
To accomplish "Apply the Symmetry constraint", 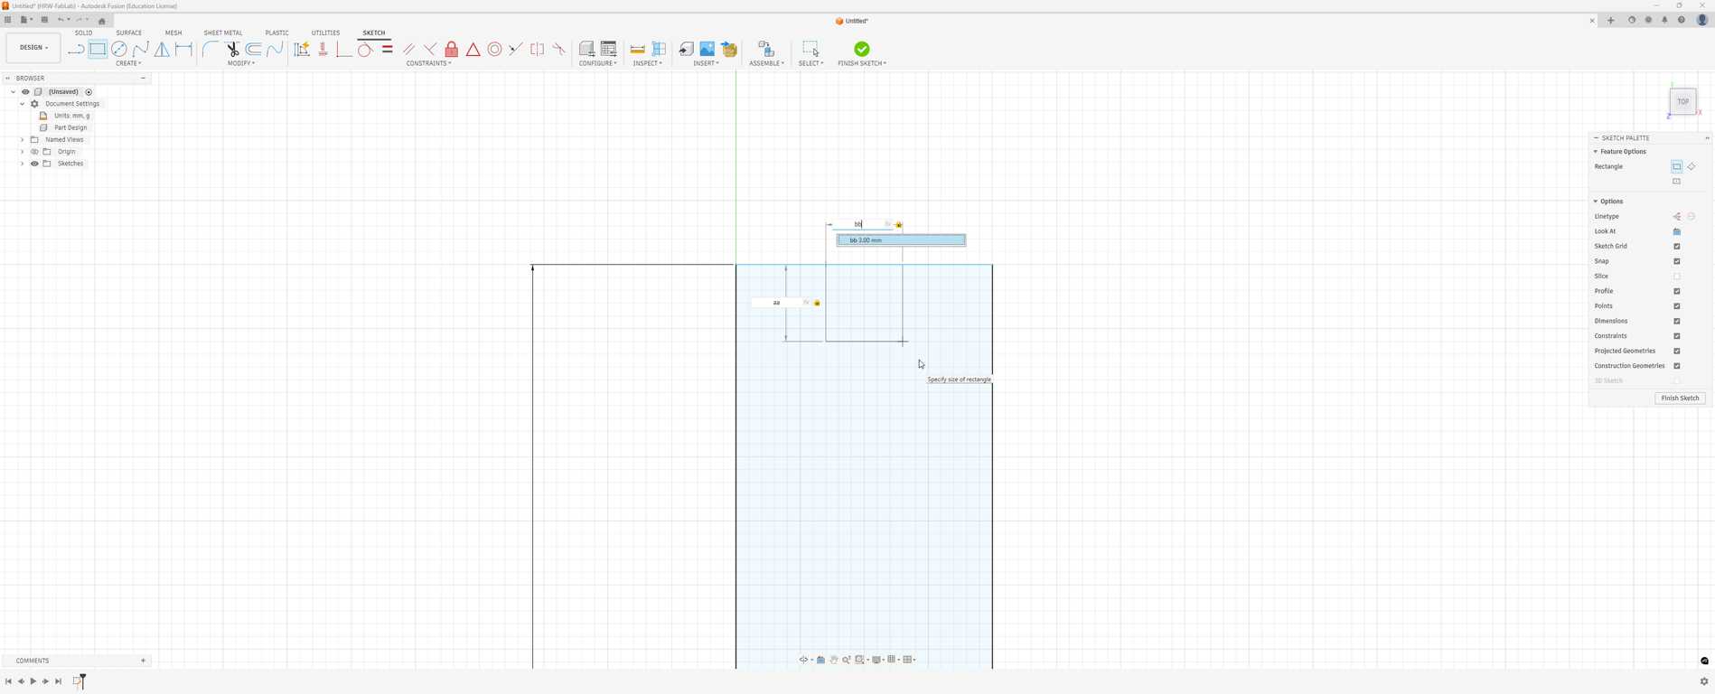I will (538, 49).
